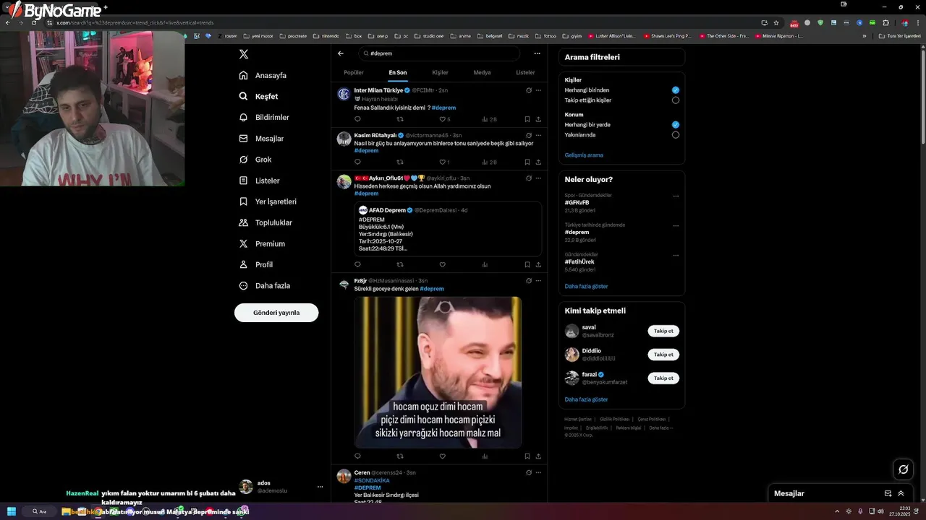Show more suggestions under Kimi takip etmeli
The image size is (926, 520).
[586, 399]
